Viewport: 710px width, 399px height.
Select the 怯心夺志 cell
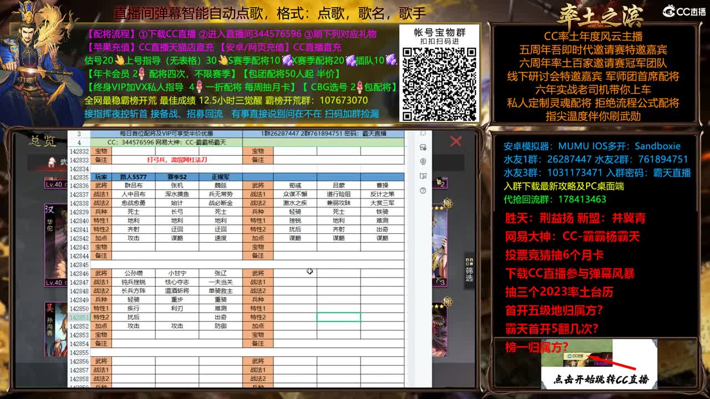pyautogui.click(x=177, y=282)
